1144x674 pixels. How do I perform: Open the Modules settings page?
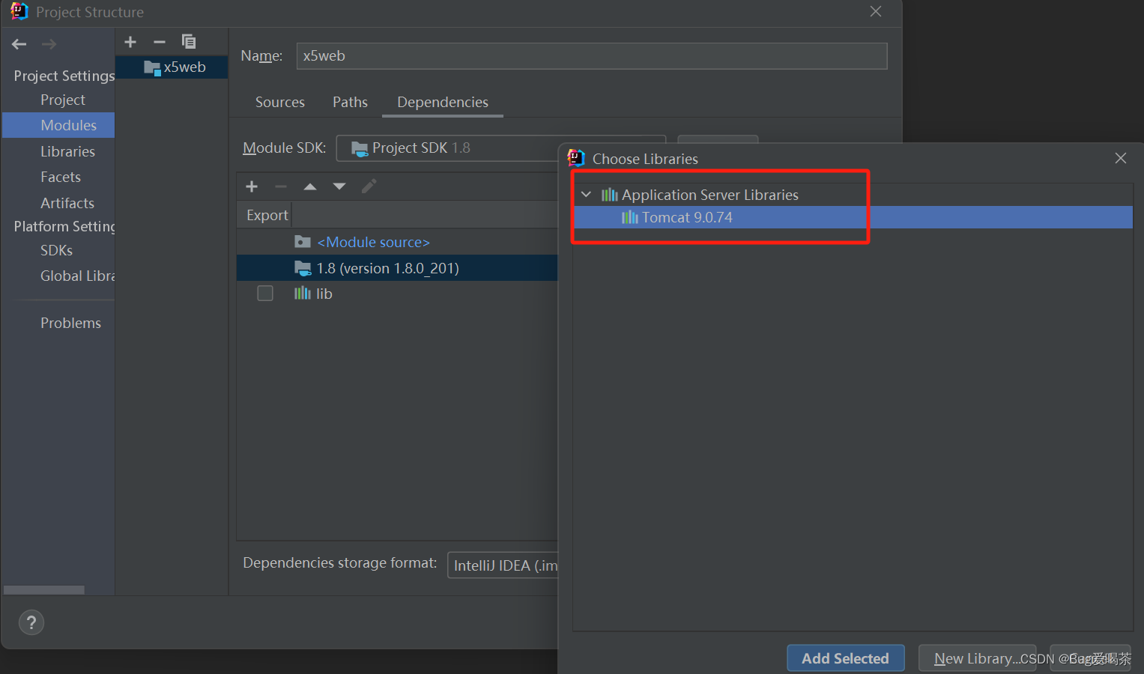[x=59, y=125]
